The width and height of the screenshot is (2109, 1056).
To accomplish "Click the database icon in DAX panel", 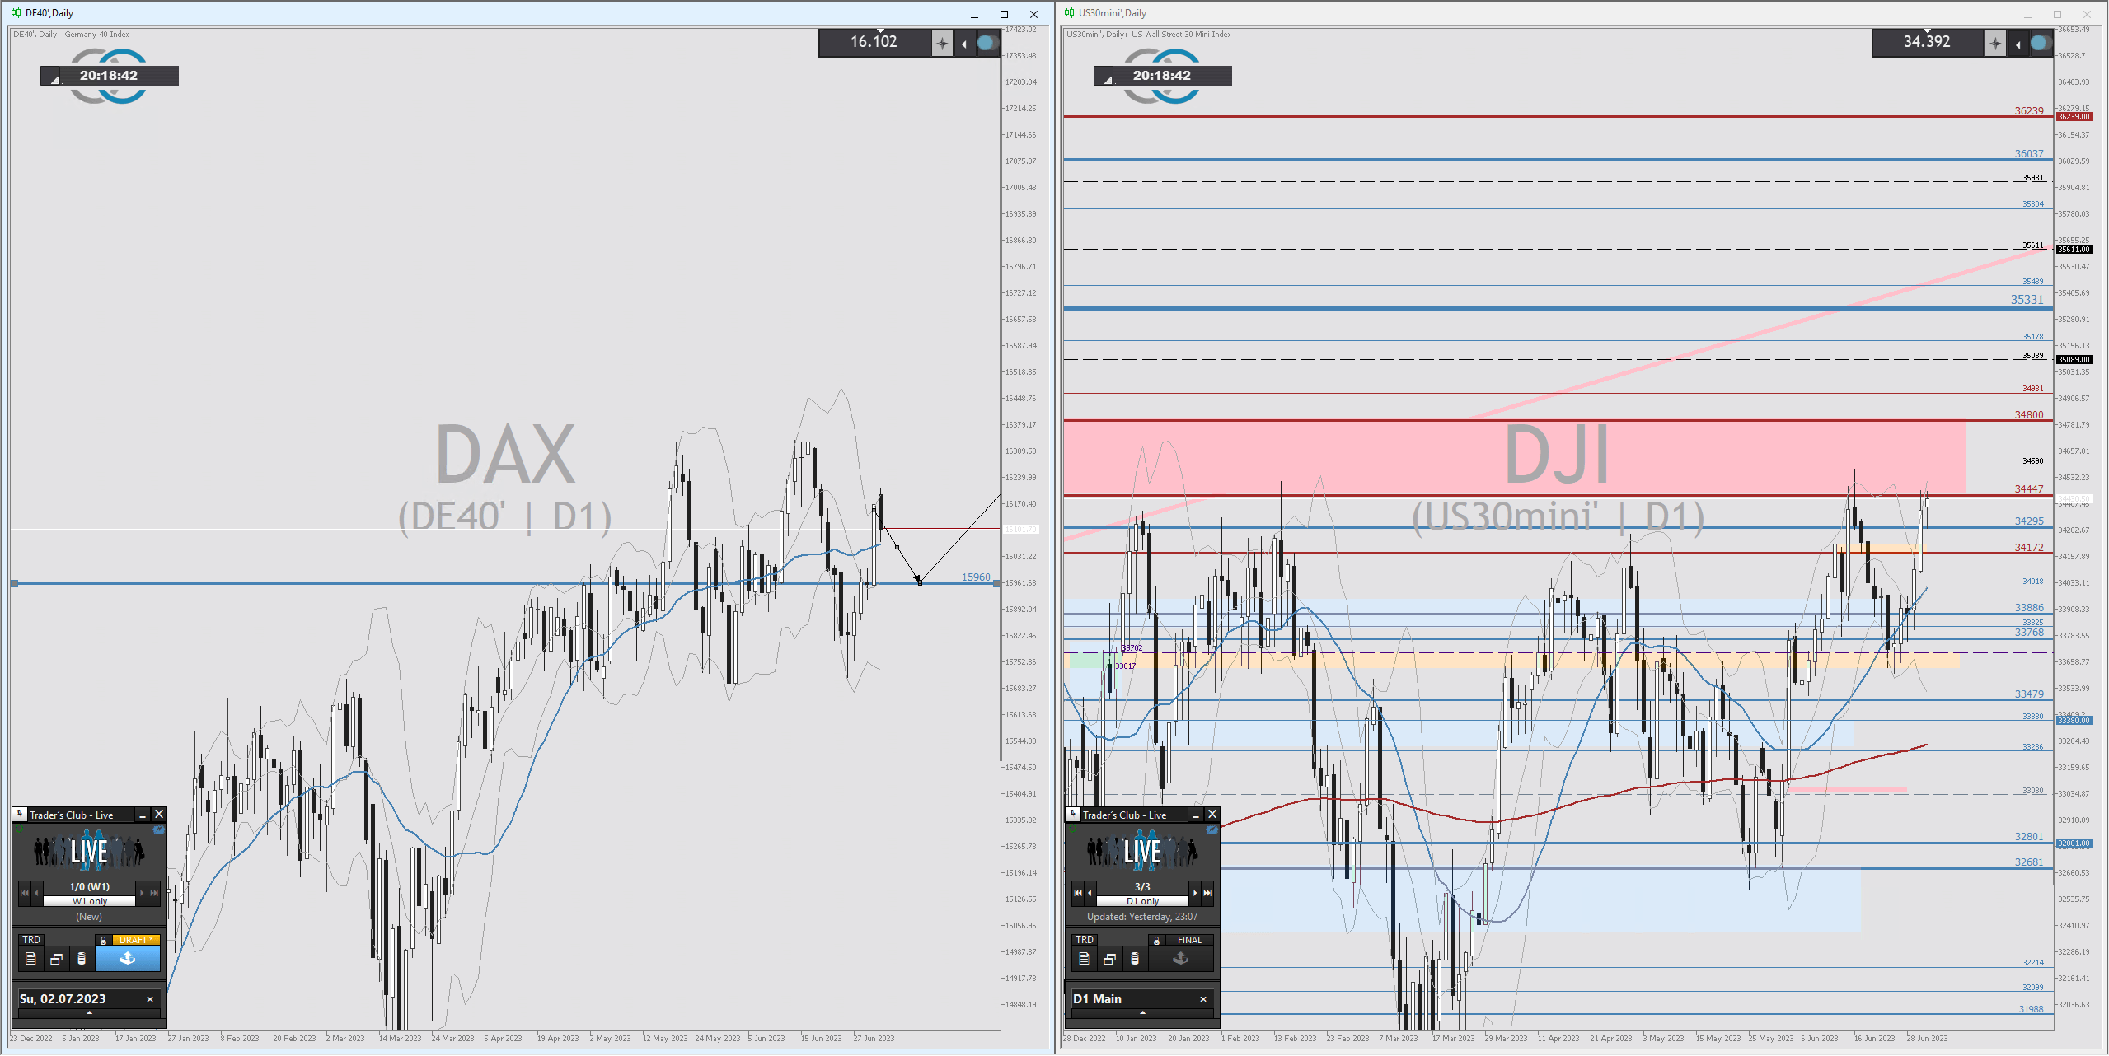I will pos(81,959).
